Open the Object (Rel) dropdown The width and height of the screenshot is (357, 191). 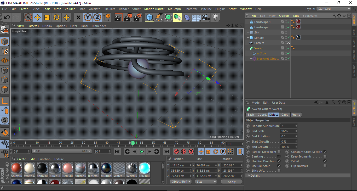point(181,182)
